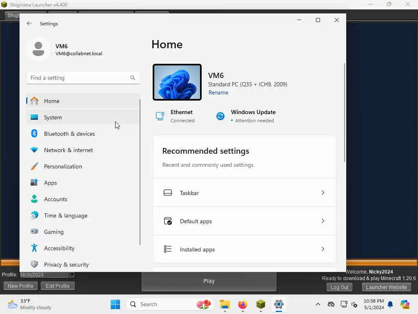Click the Taskbar row icon
418x314 pixels.
(168, 193)
